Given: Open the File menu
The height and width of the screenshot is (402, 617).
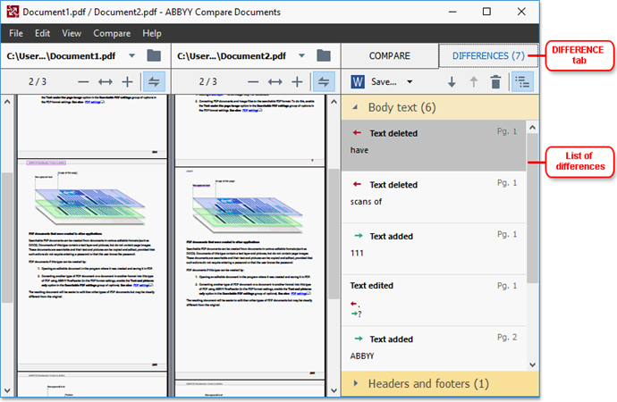Looking at the screenshot, I should [16, 33].
